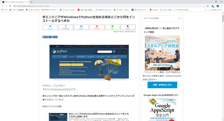The image size is (224, 121).
Task: Click '前回はこちらの記事。' text
Action: point(52,106)
